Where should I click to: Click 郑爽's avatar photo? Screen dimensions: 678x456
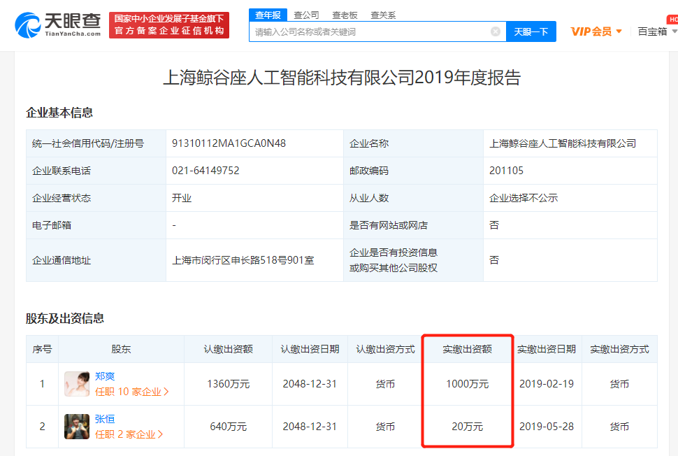(x=76, y=384)
